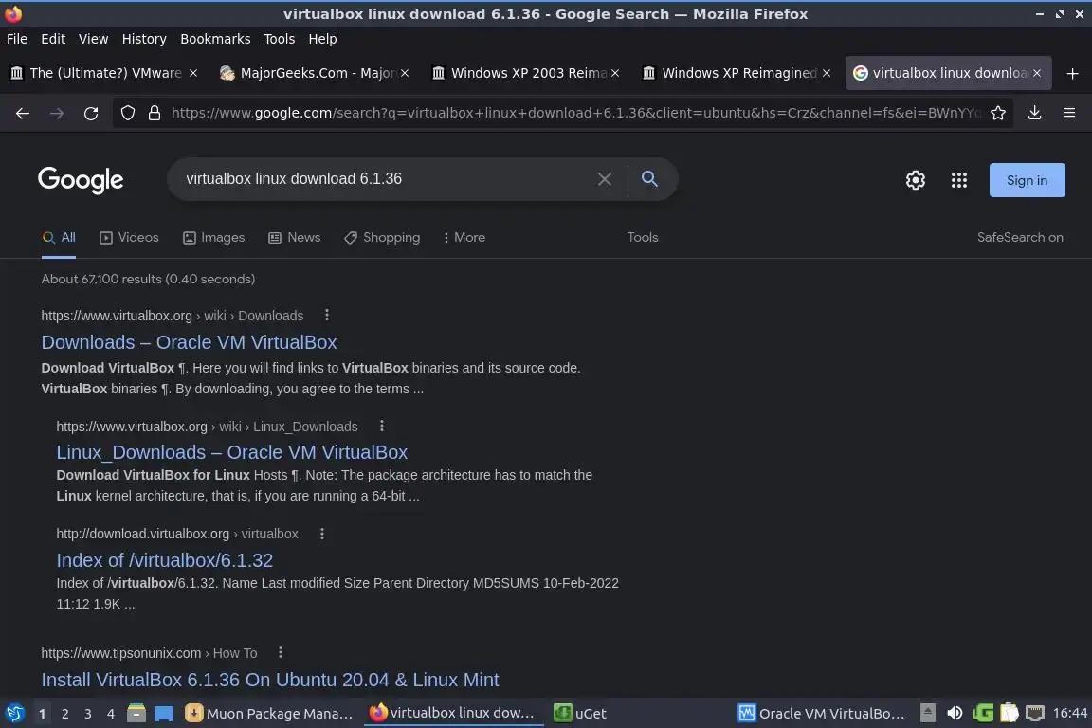This screenshot has height=728, width=1092.
Task: Open the Help menu
Action: point(322,39)
